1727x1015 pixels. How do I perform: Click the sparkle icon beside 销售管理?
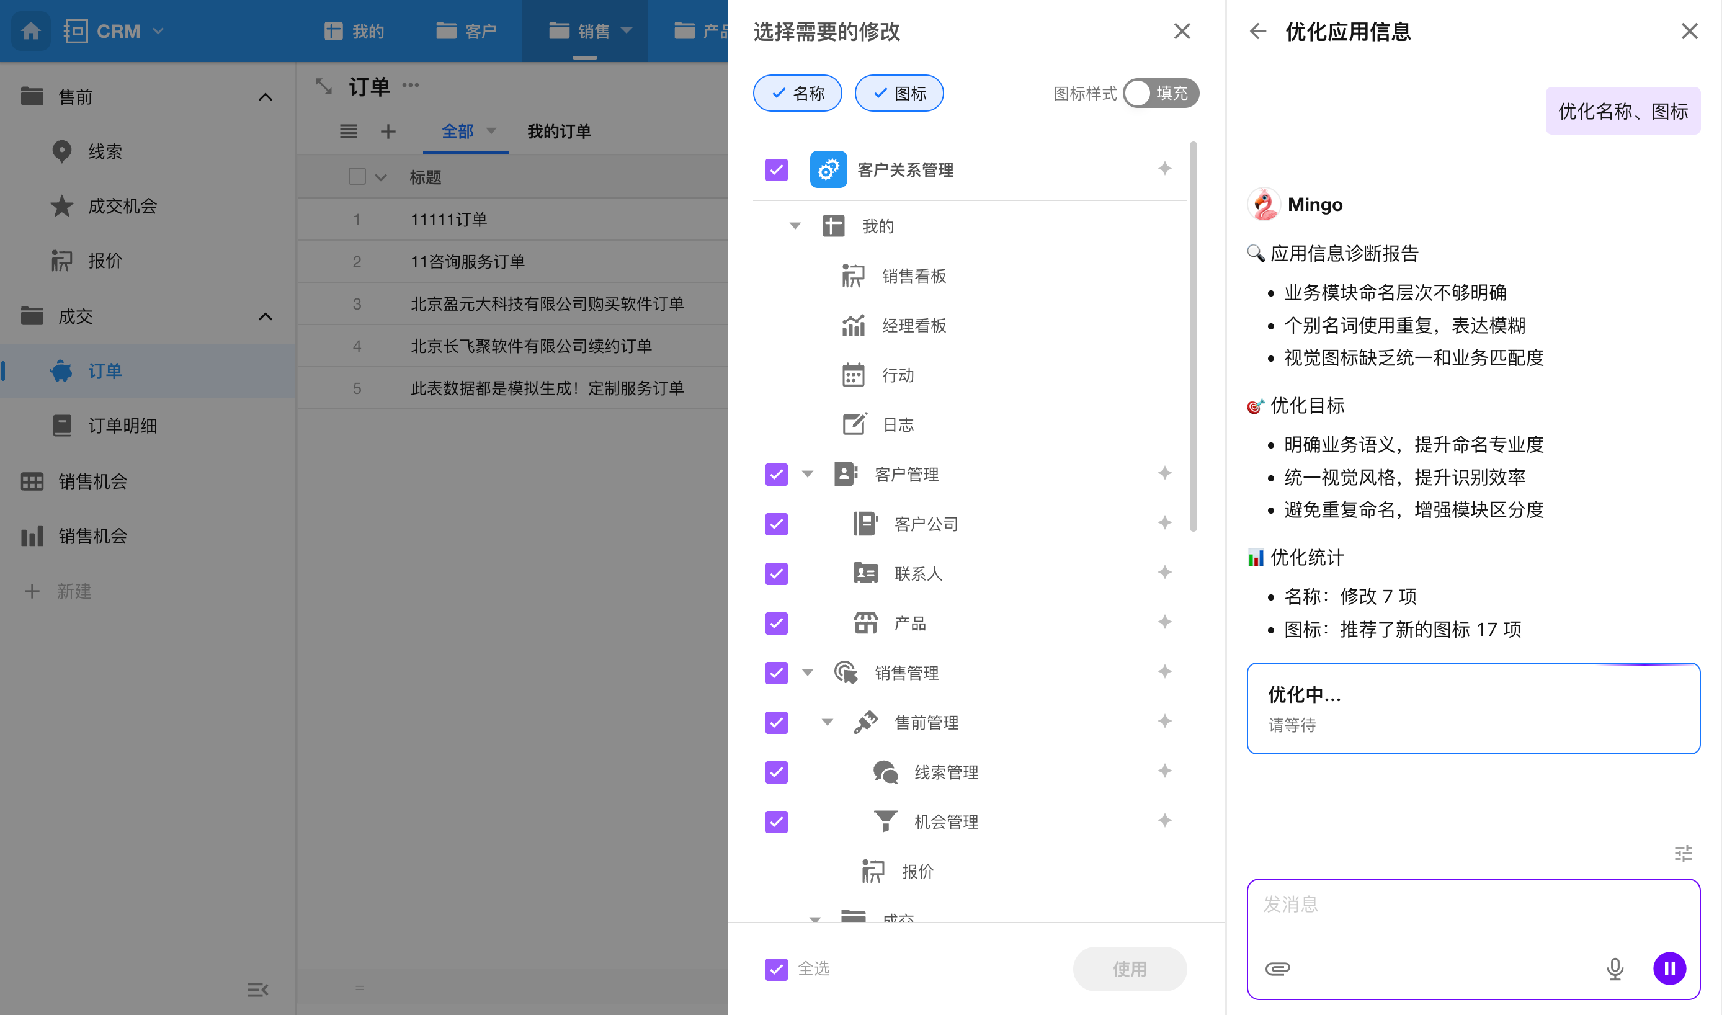[1164, 672]
